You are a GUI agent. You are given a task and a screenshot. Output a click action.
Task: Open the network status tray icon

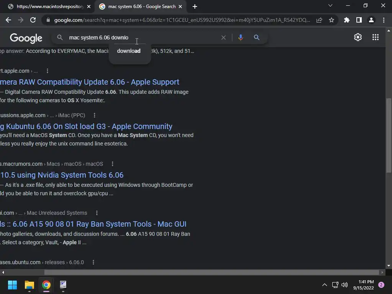coord(335,285)
